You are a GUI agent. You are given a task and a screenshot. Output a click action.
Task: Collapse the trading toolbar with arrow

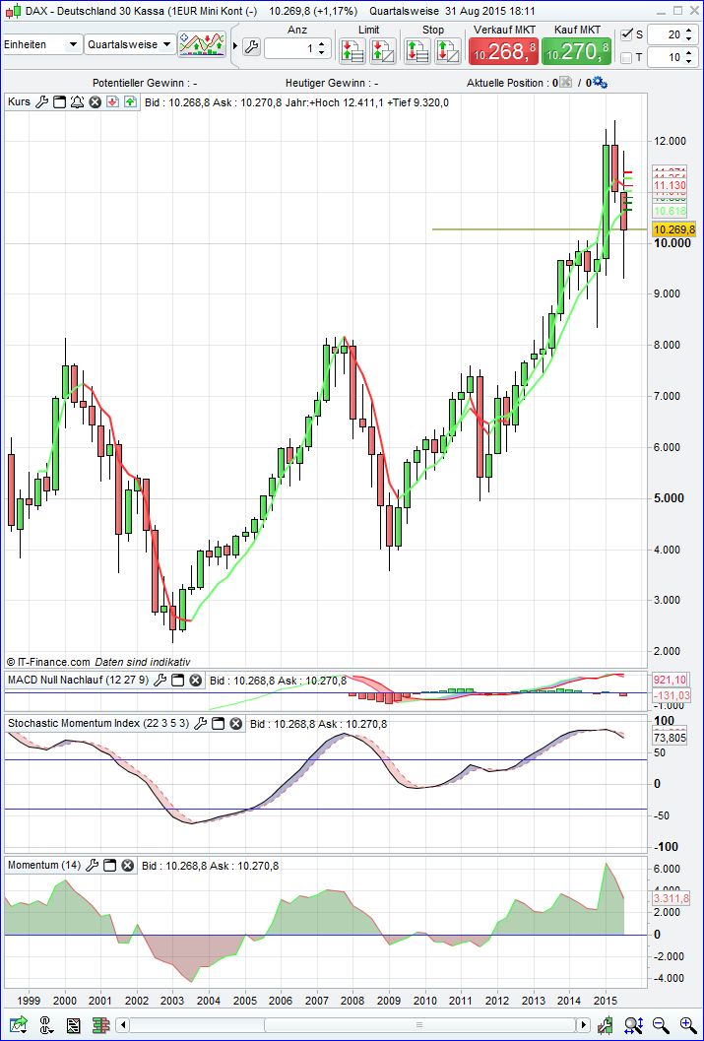[235, 46]
